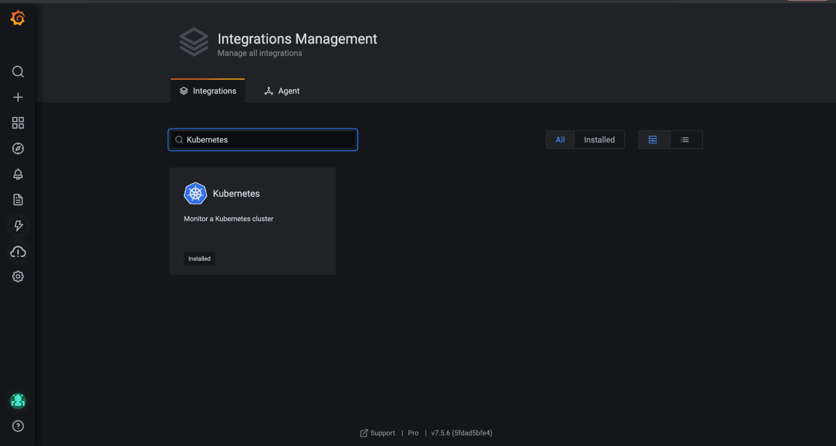
Task: Open the cloud alert sidebar icon
Action: tap(18, 251)
